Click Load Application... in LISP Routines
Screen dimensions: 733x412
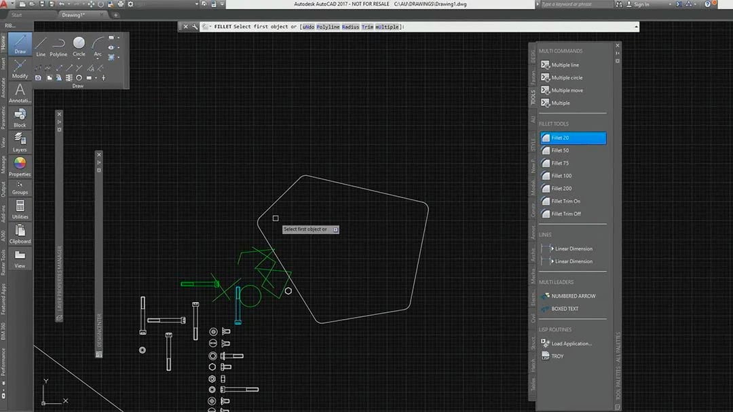(571, 343)
